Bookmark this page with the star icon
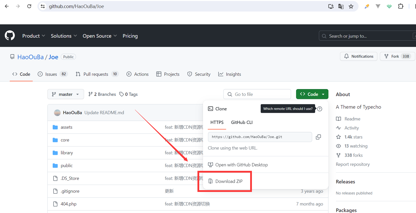The width and height of the screenshot is (416, 213). coord(351,6)
